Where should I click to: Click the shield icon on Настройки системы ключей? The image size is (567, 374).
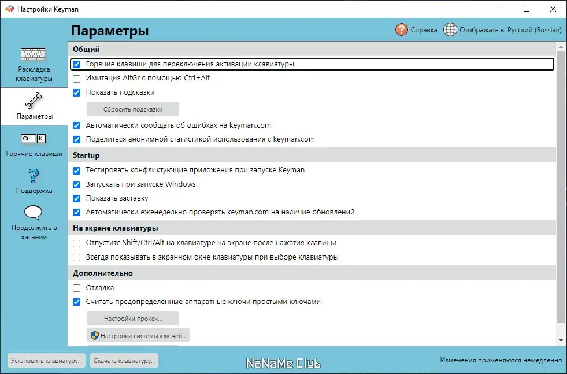(92, 335)
